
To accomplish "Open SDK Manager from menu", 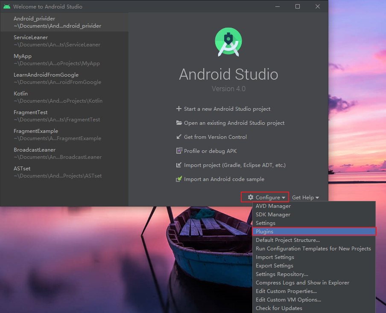I will [314, 215].
